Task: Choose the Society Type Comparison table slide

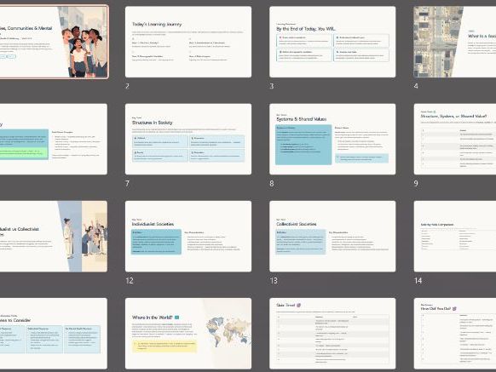Action: click(x=455, y=237)
